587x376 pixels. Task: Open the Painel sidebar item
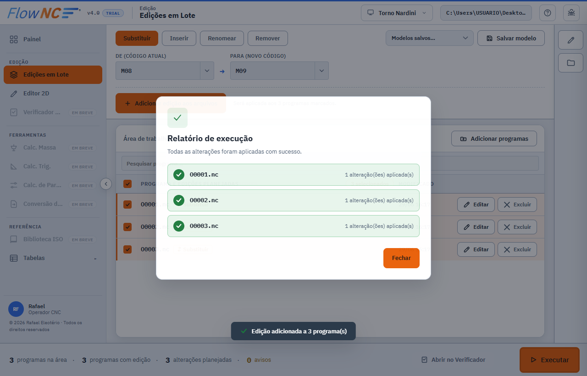[x=53, y=39]
